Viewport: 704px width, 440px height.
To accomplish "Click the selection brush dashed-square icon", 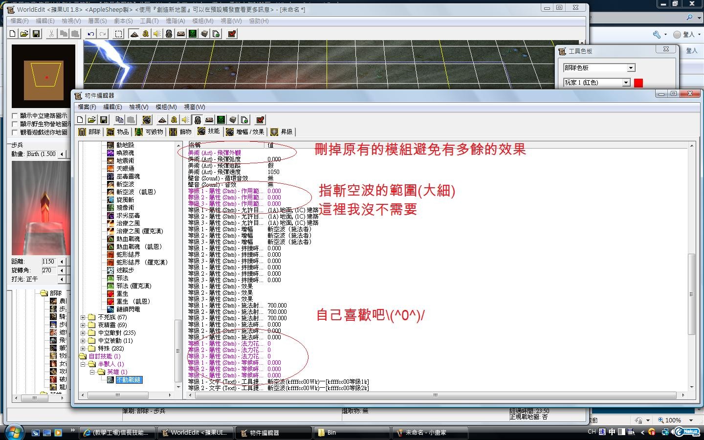I will click(118, 34).
